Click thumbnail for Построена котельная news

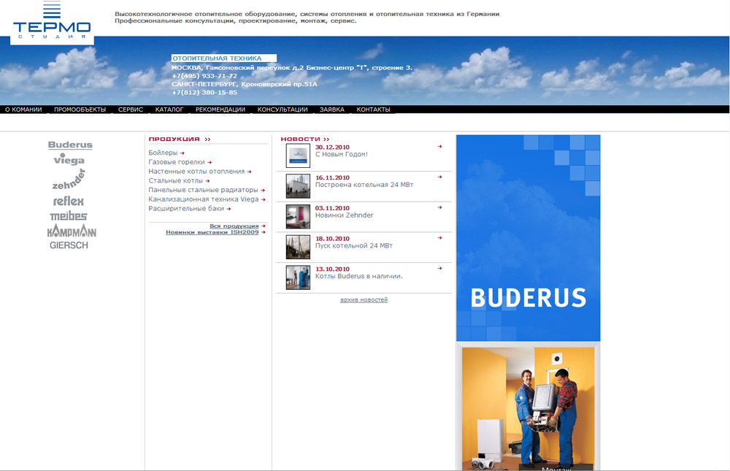(298, 186)
